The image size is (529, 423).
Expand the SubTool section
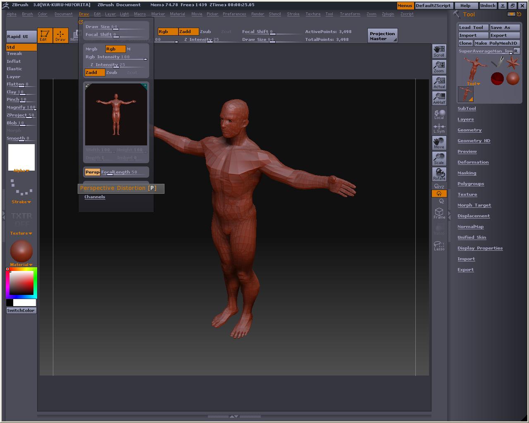[x=467, y=109]
